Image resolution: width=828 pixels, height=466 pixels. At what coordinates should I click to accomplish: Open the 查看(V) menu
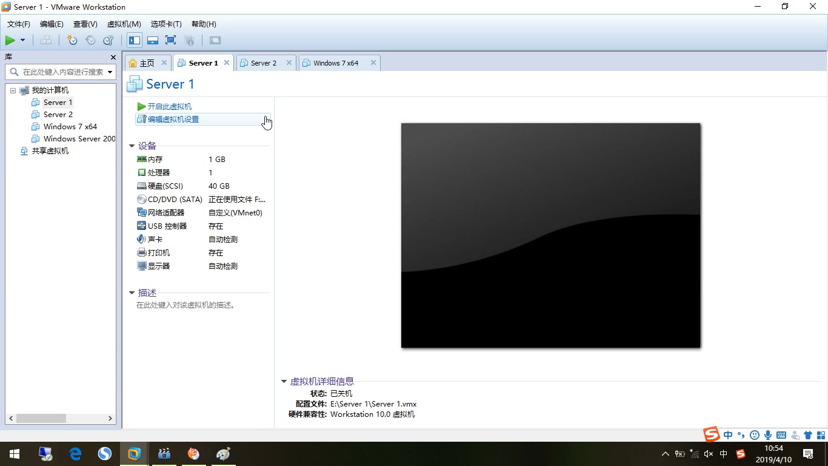pos(85,24)
